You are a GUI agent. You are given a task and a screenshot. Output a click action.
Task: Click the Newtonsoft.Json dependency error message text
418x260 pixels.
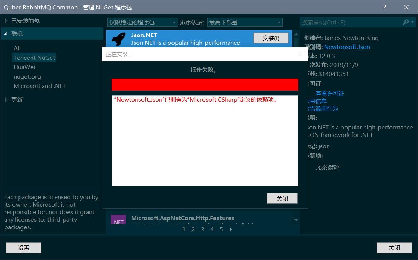pyautogui.click(x=197, y=100)
